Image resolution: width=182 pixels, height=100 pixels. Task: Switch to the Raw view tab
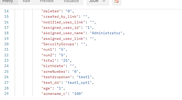(26, 1)
